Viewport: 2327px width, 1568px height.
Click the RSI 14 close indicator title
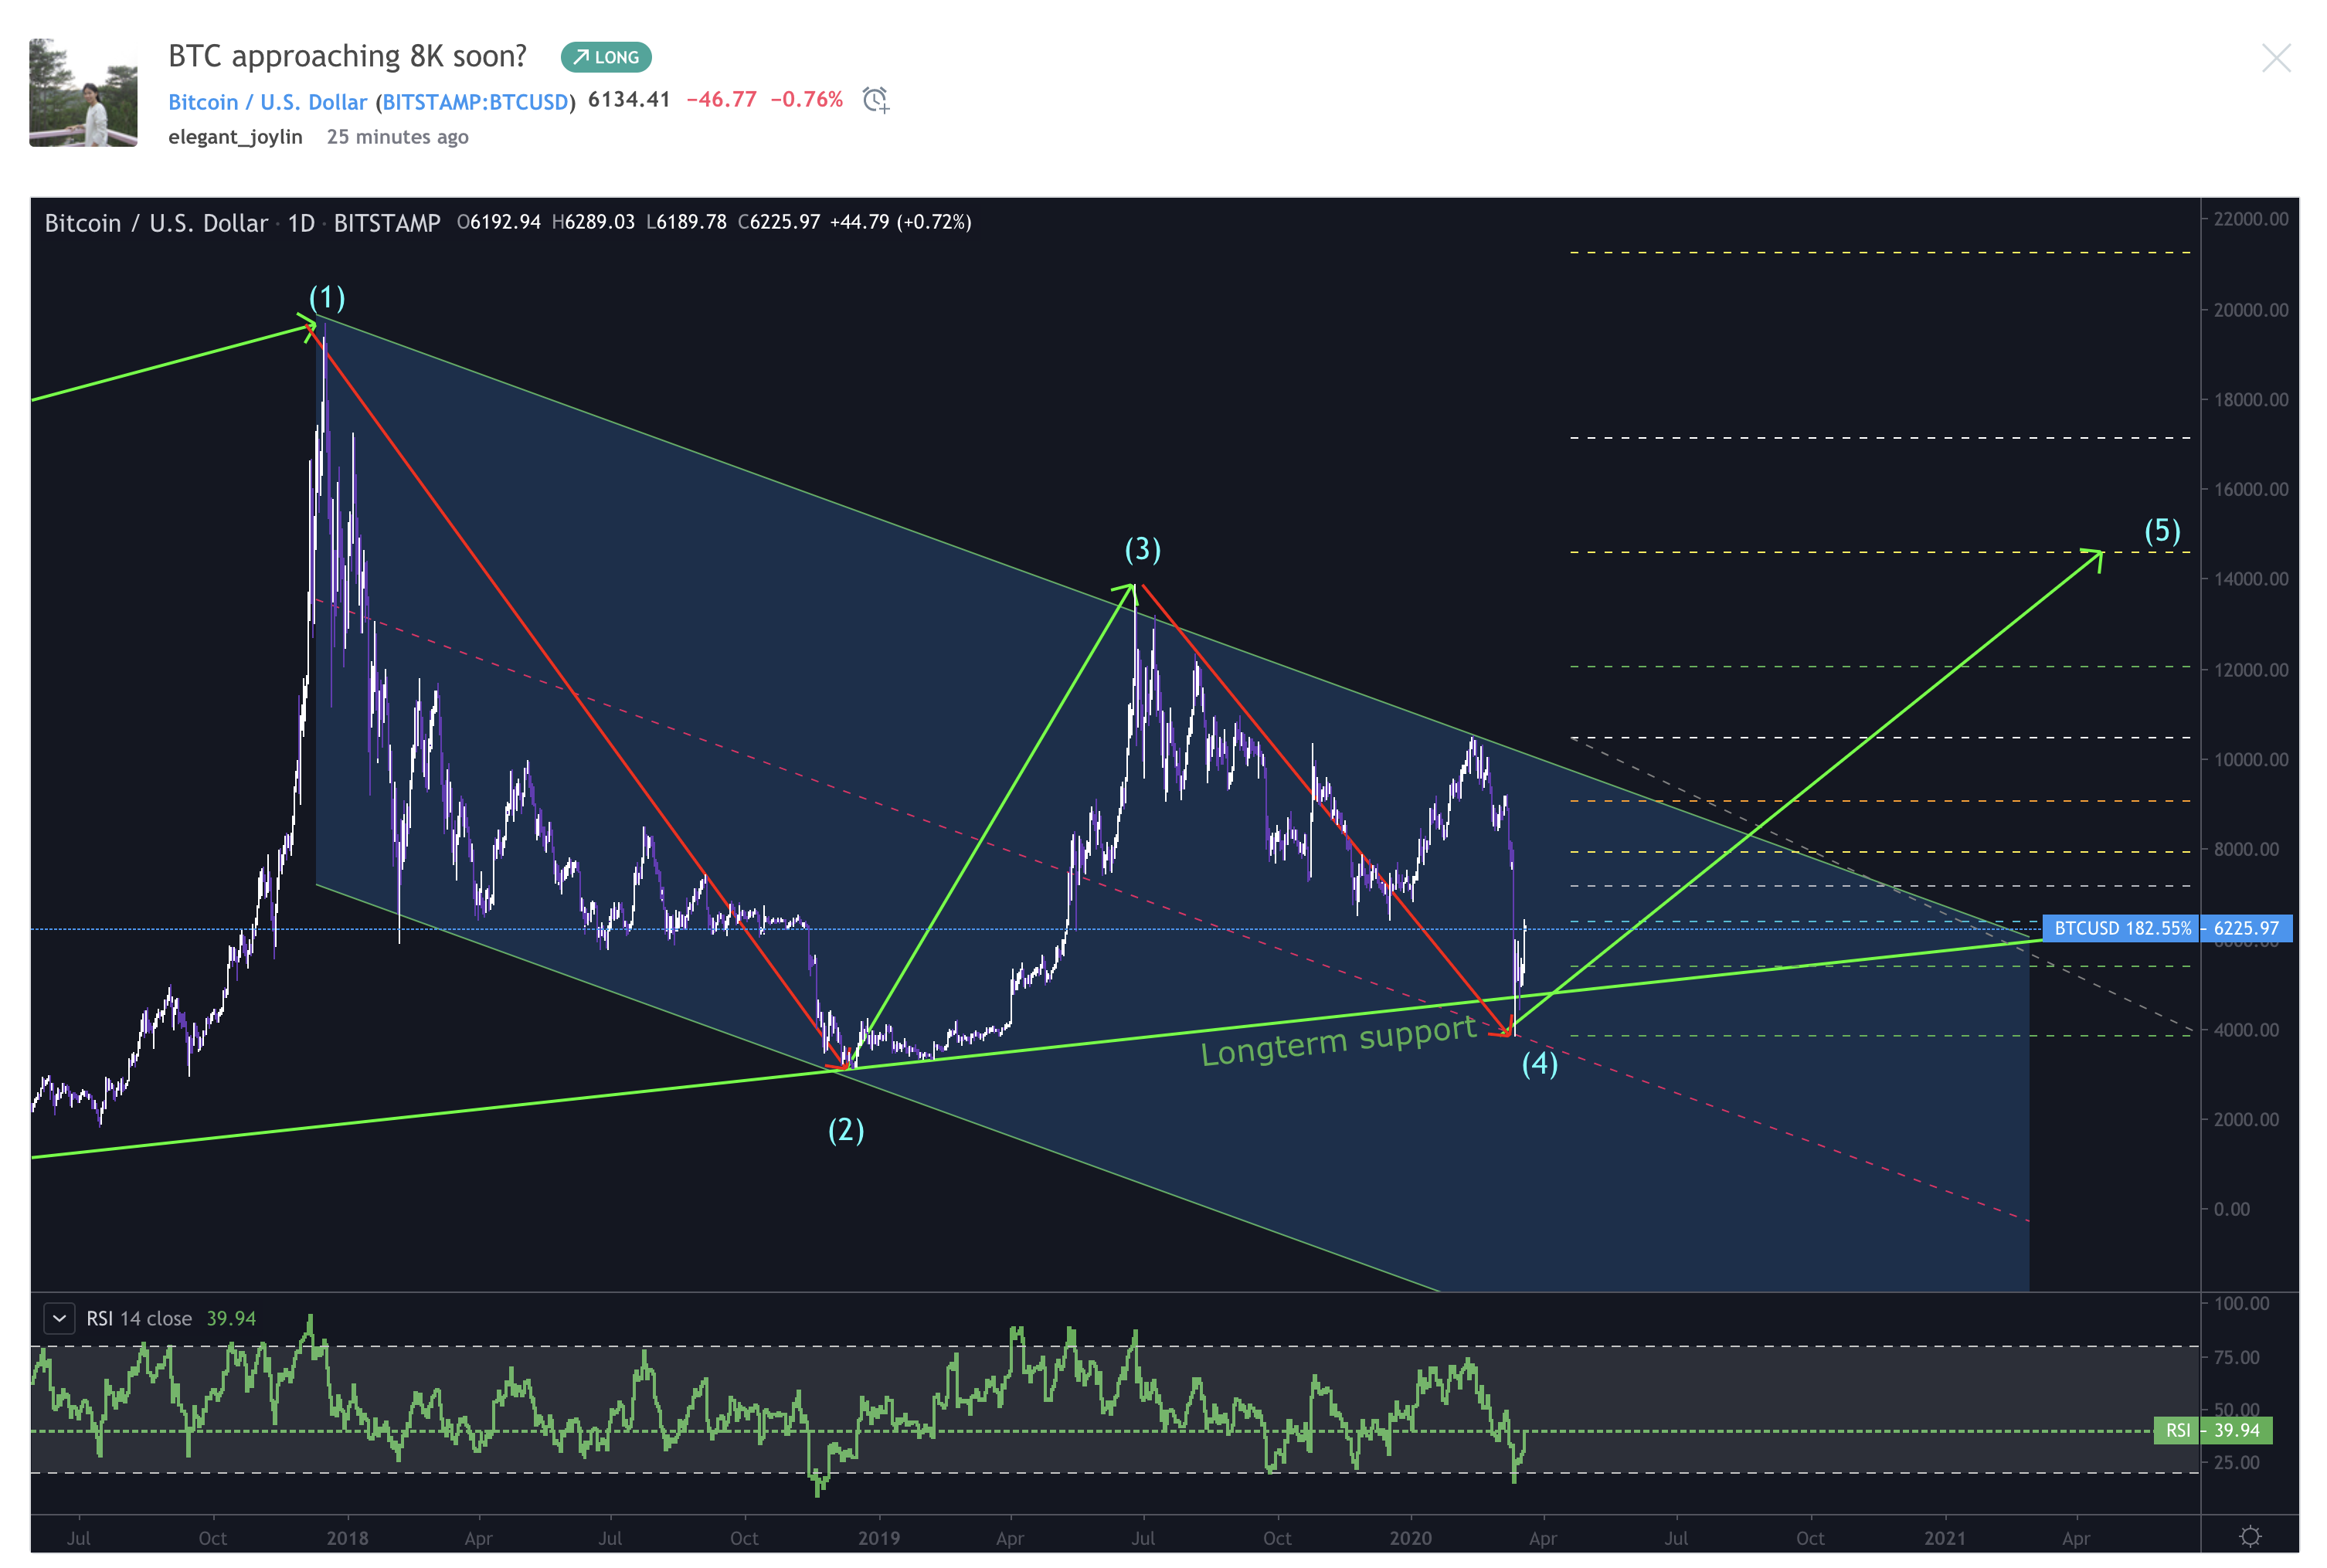click(139, 1318)
